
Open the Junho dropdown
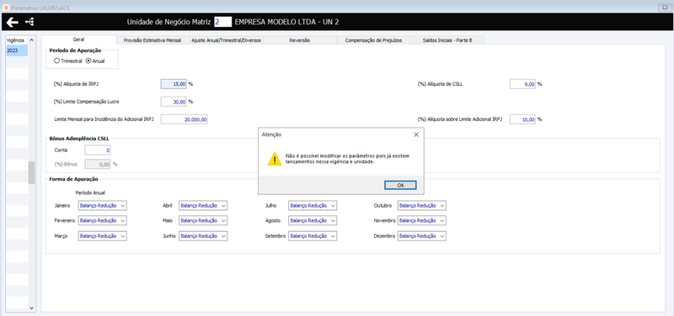203,236
